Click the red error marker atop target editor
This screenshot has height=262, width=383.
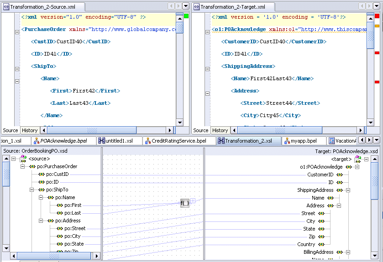tap(377, 16)
